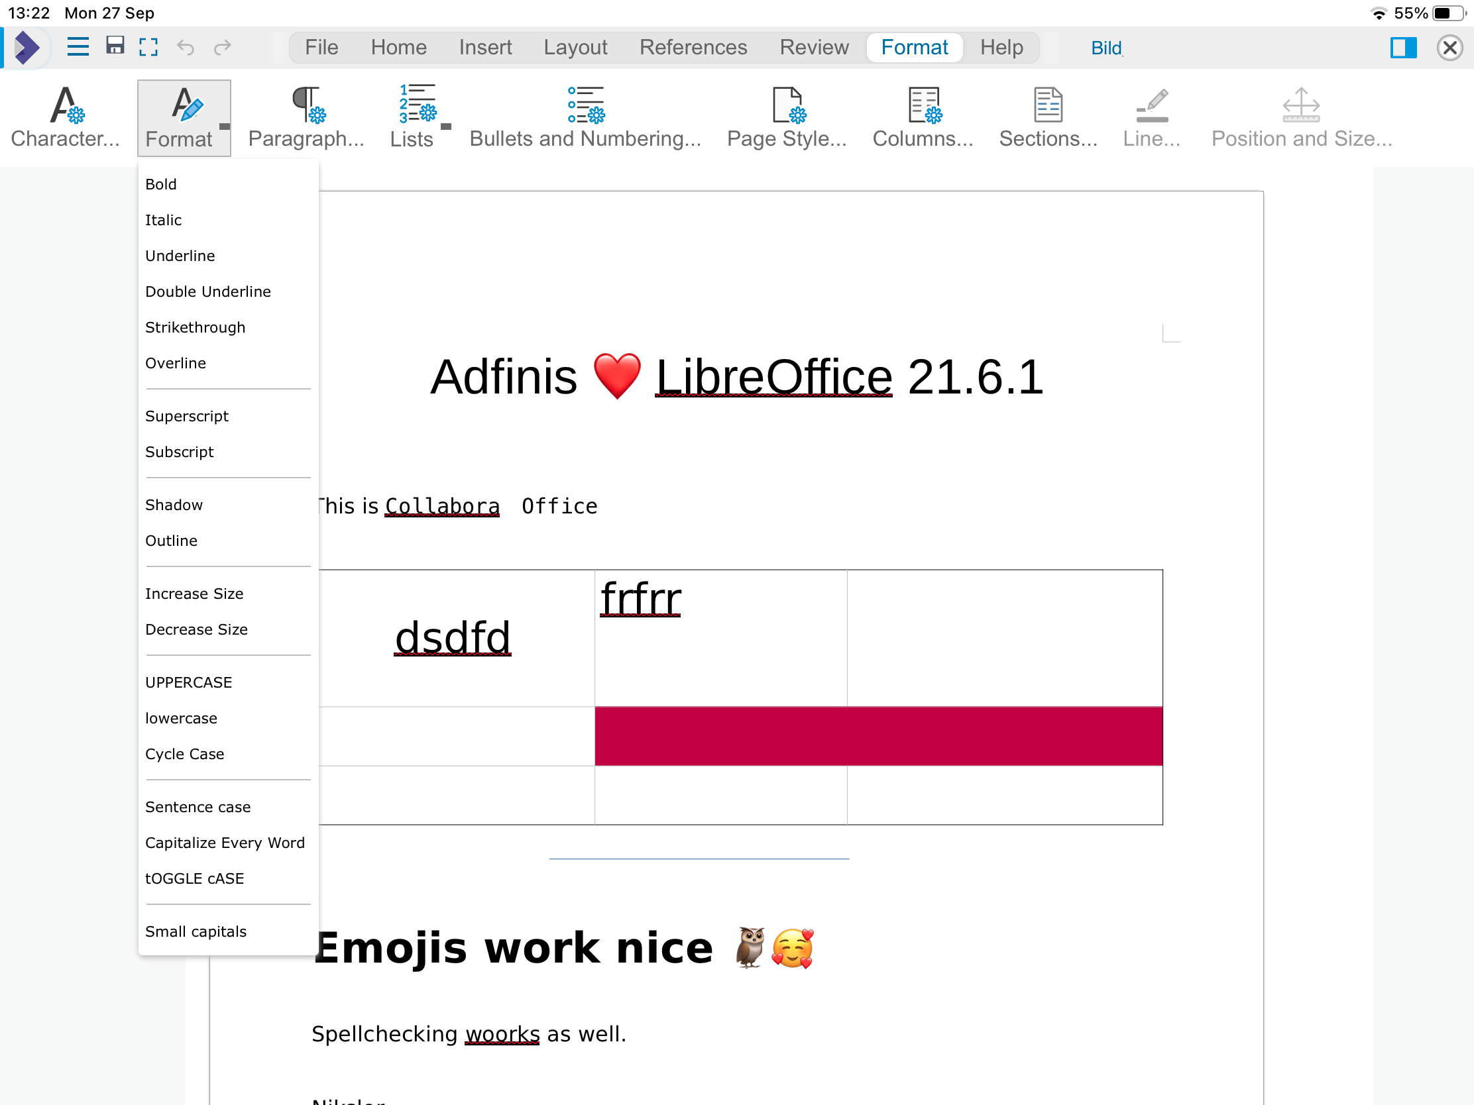Click the Bild contextual tab
The image size is (1474, 1105).
(1106, 48)
